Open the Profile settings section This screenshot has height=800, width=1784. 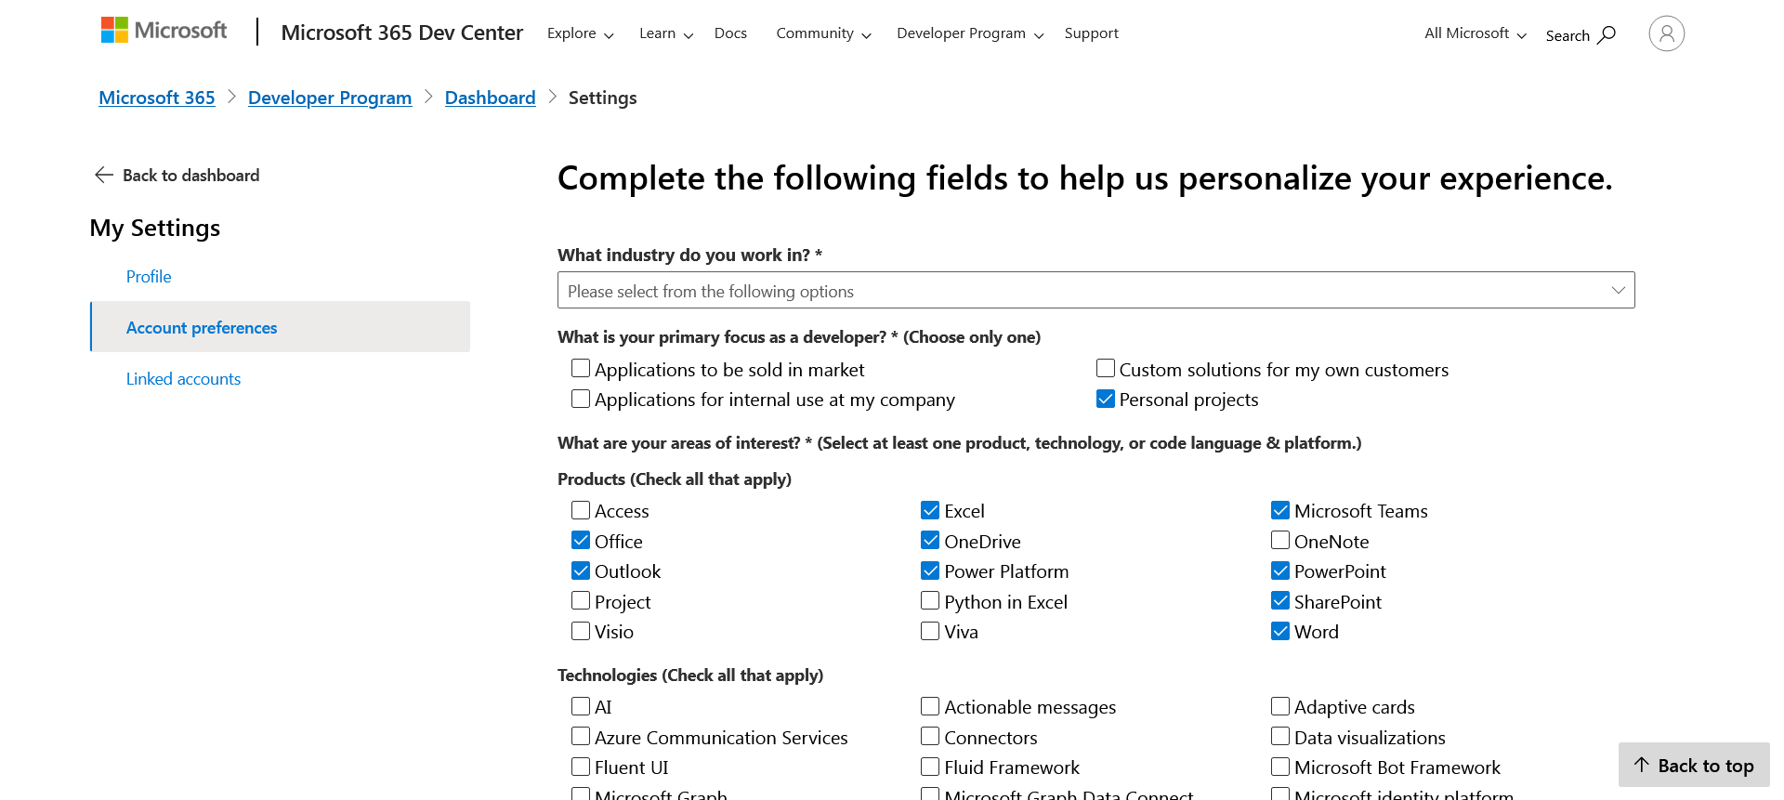tap(149, 277)
